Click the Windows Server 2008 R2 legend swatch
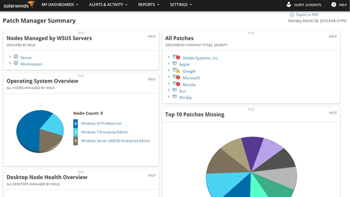350x197 pixels. pyautogui.click(x=76, y=141)
